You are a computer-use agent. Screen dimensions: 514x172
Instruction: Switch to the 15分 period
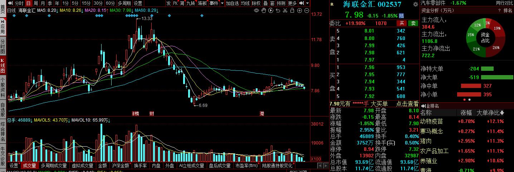coord(86,3)
